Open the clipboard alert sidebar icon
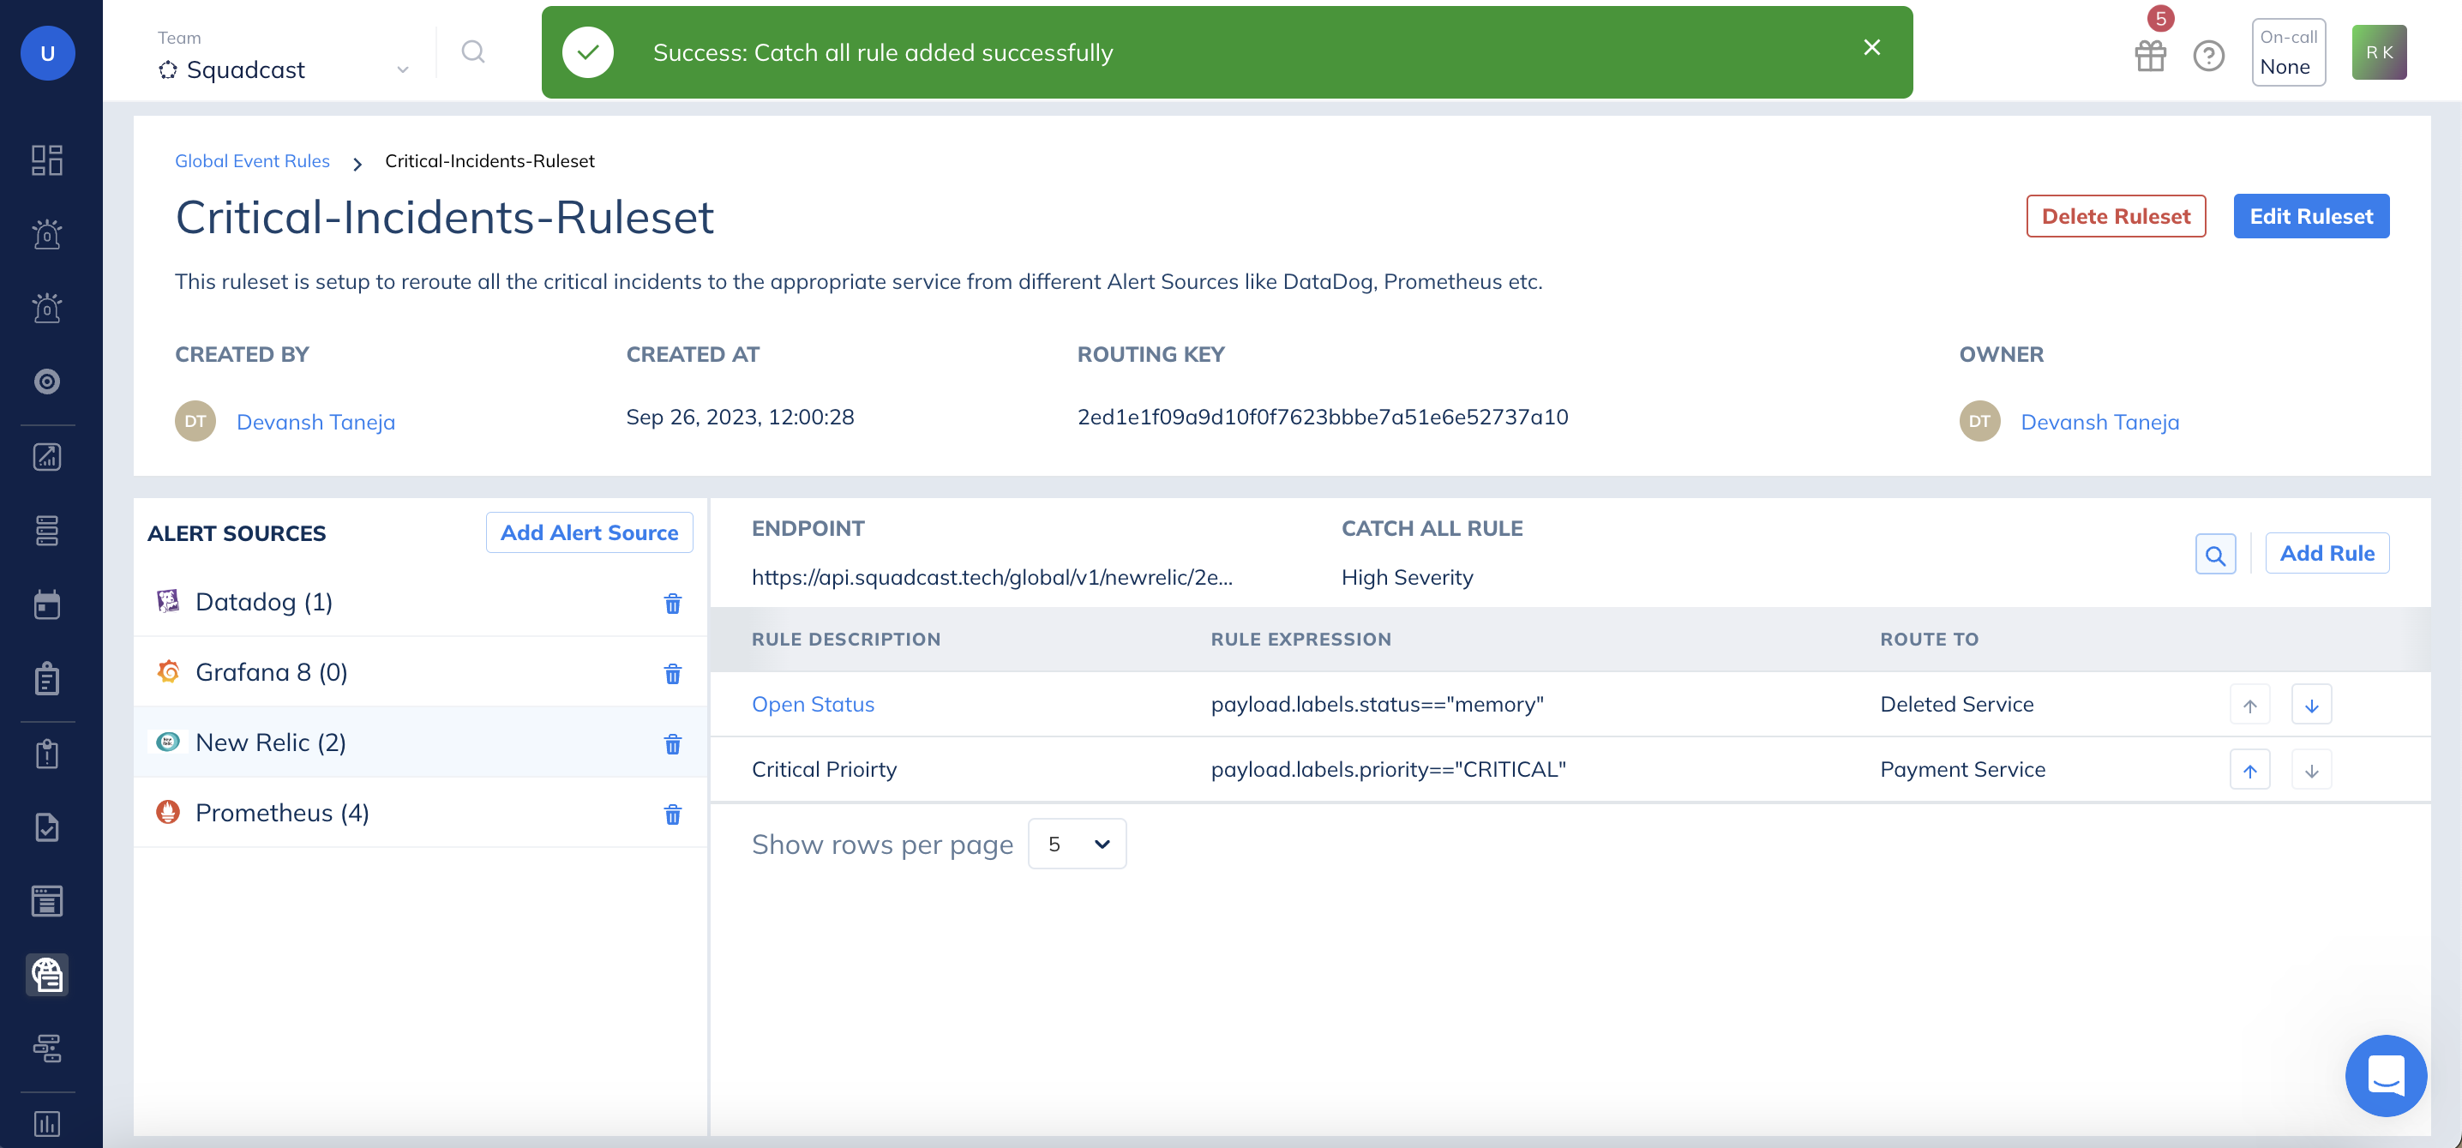 click(x=47, y=754)
